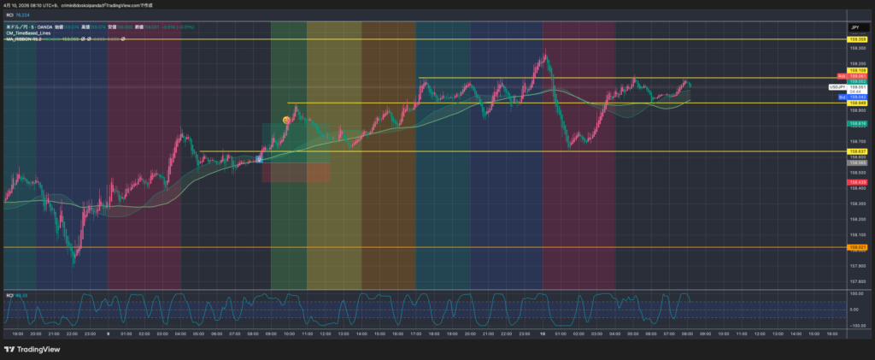This screenshot has height=360, width=875.
Task: Click the USD/JPY OANDA symbol title
Action: [30, 27]
